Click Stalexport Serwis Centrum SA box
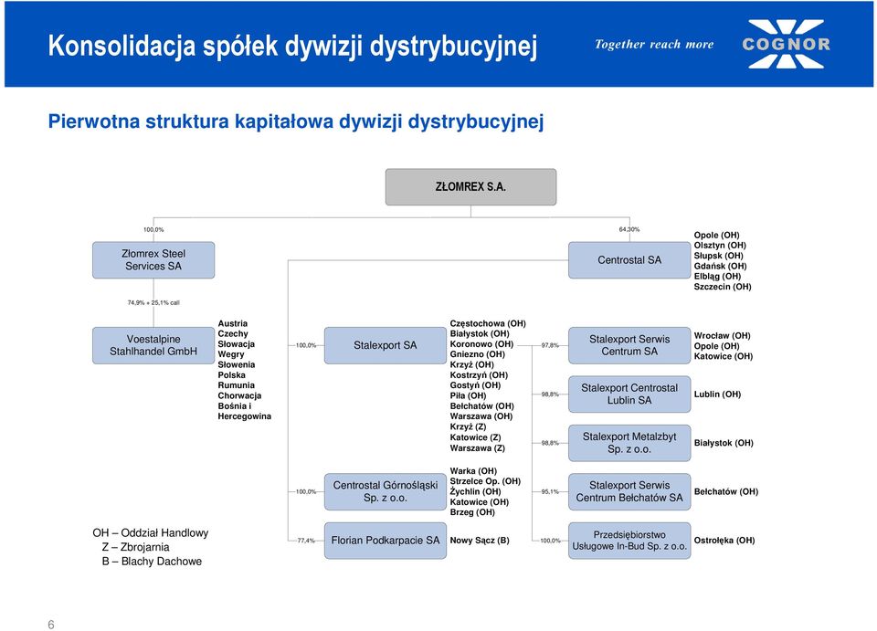 click(x=629, y=345)
